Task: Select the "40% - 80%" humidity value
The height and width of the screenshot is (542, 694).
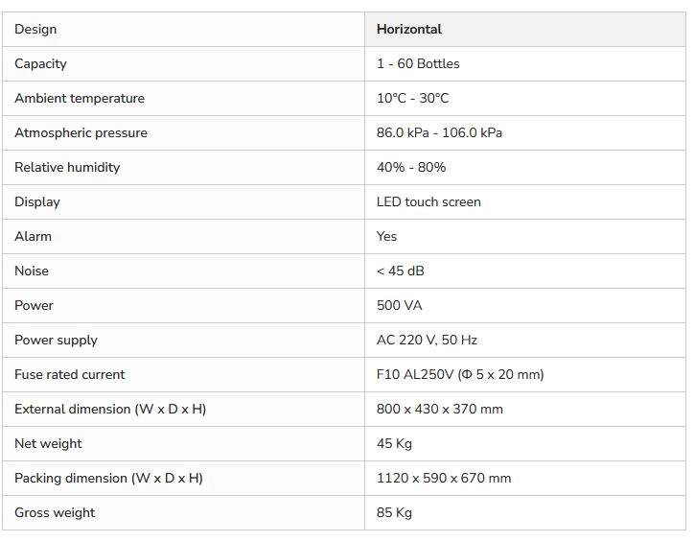Action: pos(411,168)
